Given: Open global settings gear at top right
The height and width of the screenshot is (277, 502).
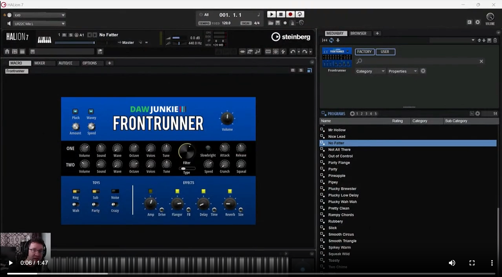Looking at the screenshot, I should tap(478, 22).
